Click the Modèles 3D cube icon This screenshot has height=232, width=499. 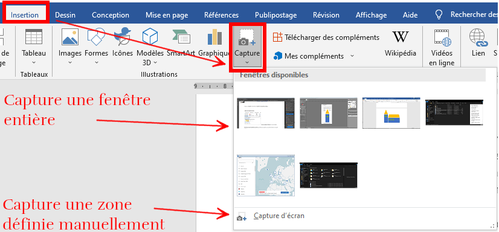tap(150, 36)
